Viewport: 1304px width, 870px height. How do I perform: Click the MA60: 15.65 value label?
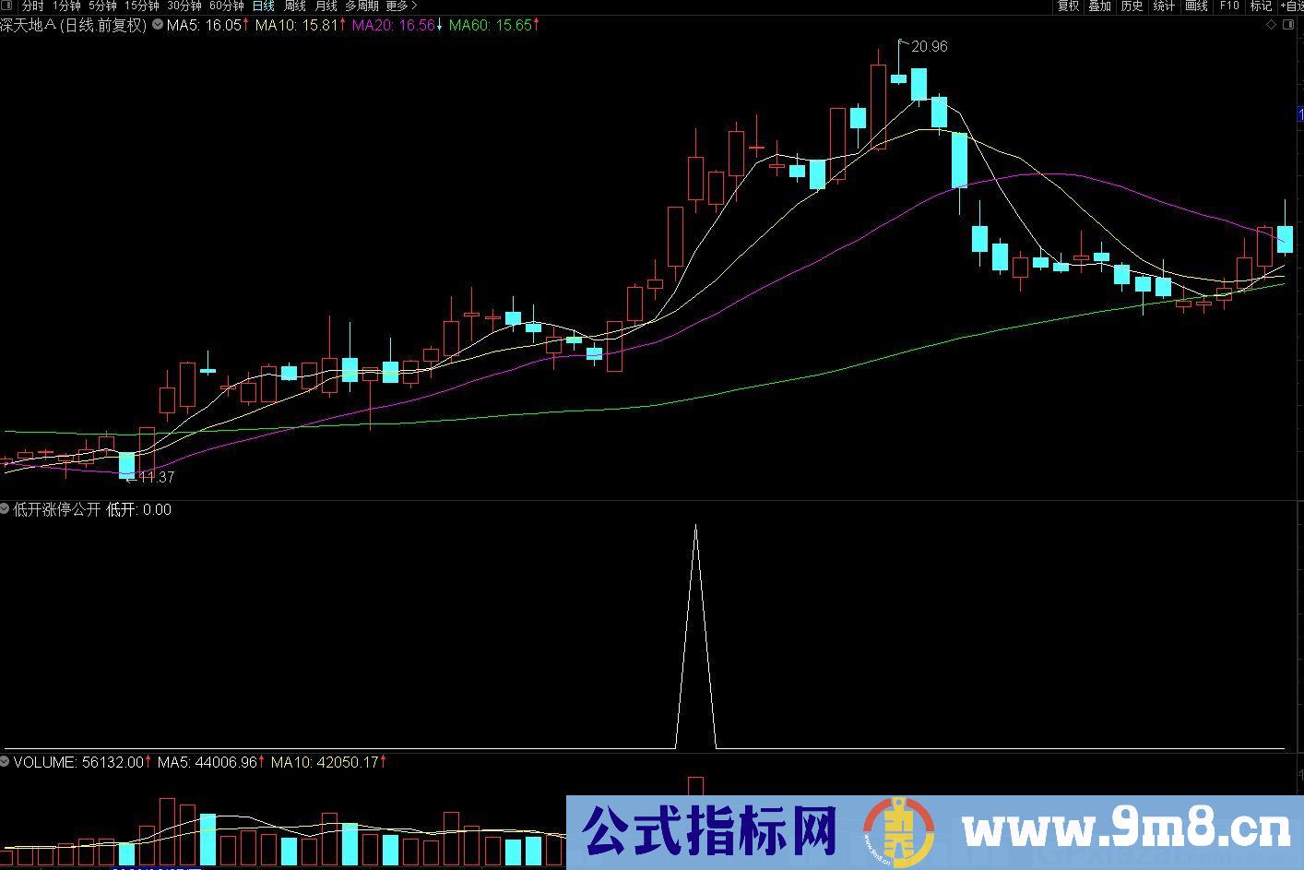pos(494,26)
